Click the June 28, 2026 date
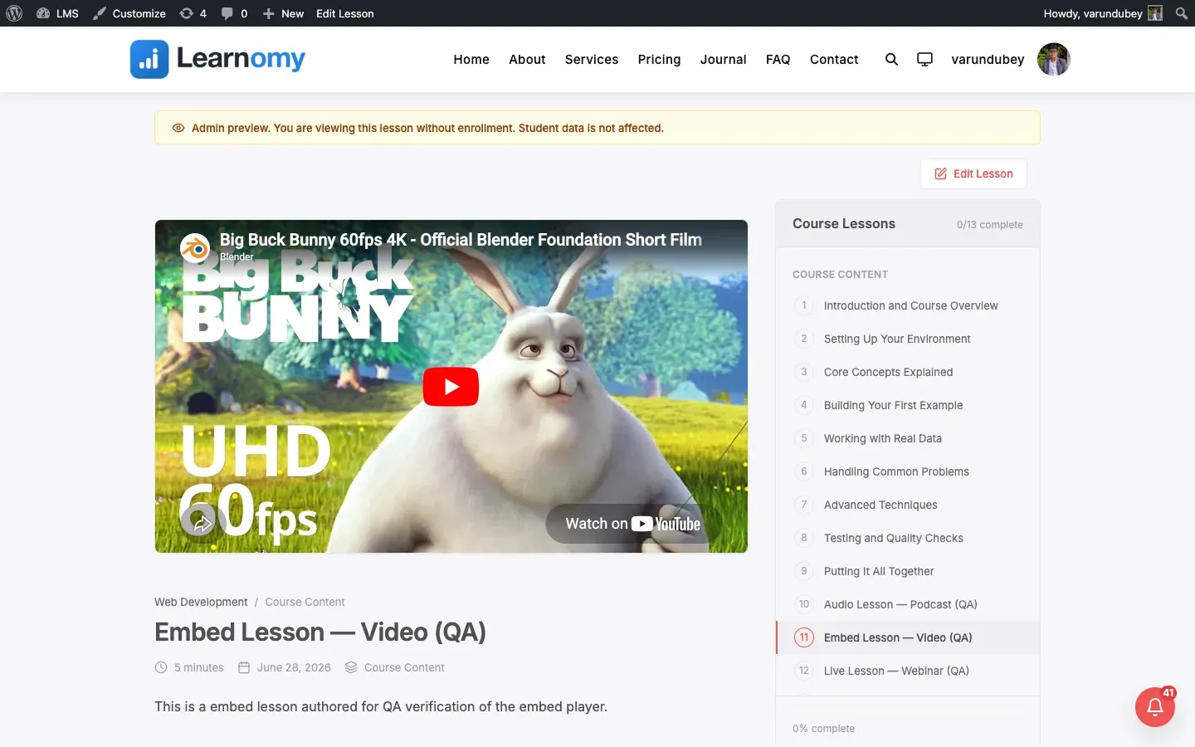The width and height of the screenshot is (1195, 747). coord(294,667)
